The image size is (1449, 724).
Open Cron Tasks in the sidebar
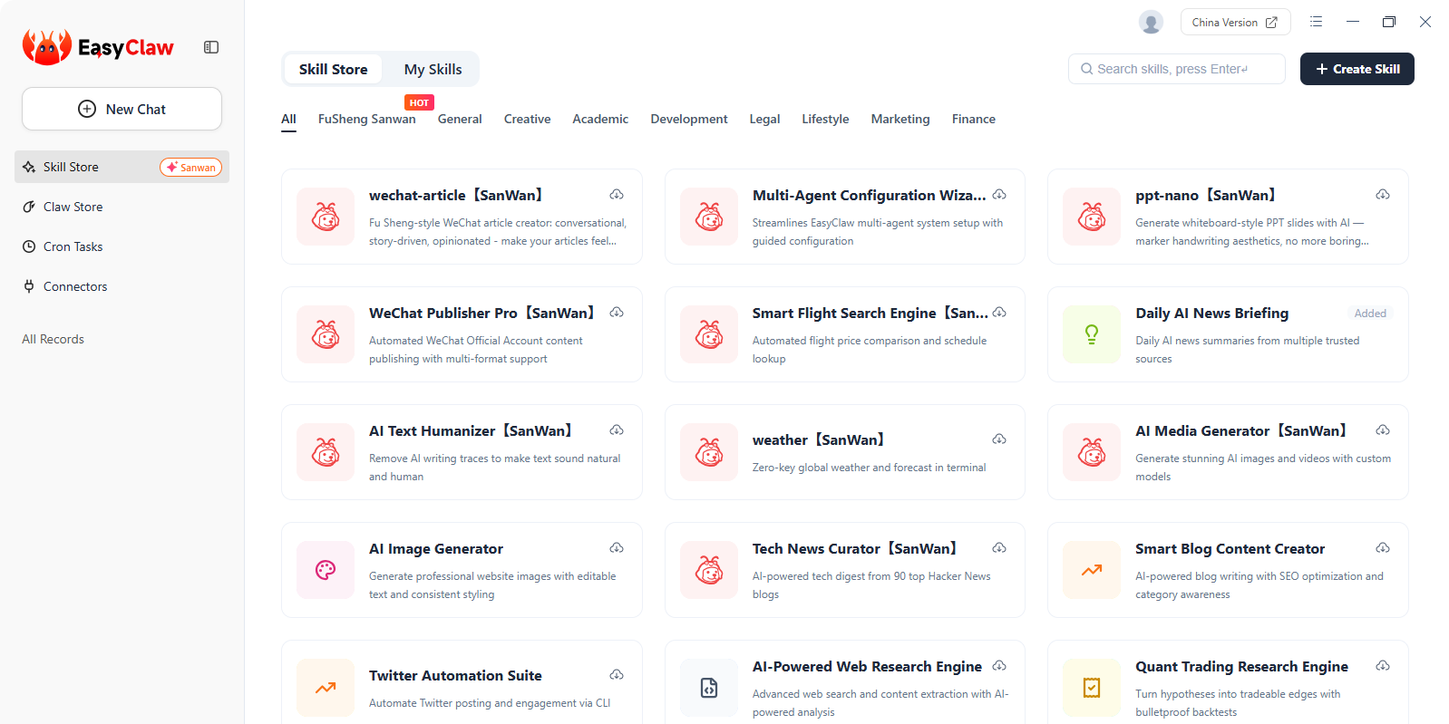pyautogui.click(x=73, y=246)
